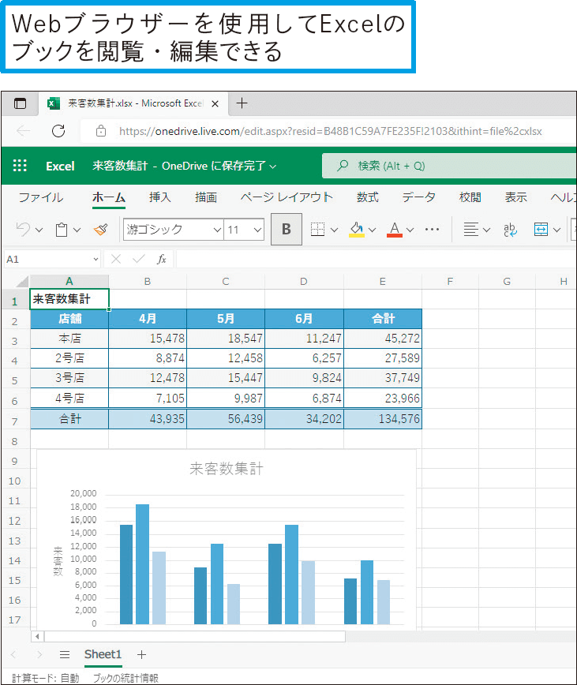The width and height of the screenshot is (577, 685).
Task: Expand the paste options dropdown
Action: pos(77,230)
